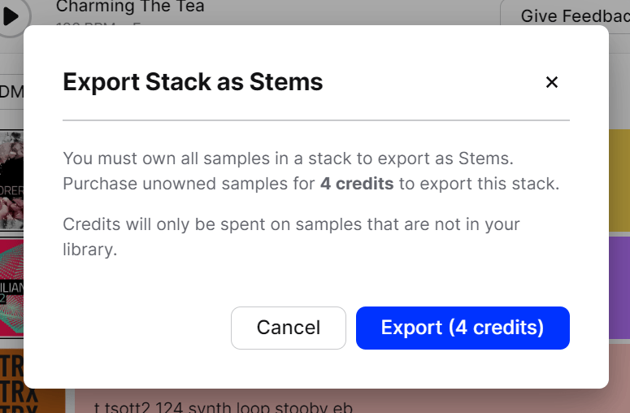Image resolution: width=630 pixels, height=413 pixels.
Task: Click the You must own all samples sentence
Action: (288, 159)
